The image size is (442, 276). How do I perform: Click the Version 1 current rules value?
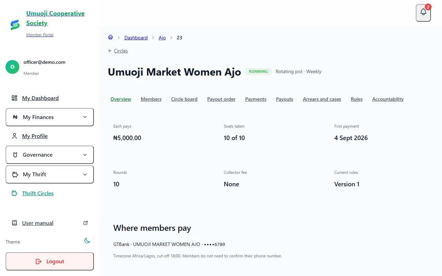(x=347, y=184)
